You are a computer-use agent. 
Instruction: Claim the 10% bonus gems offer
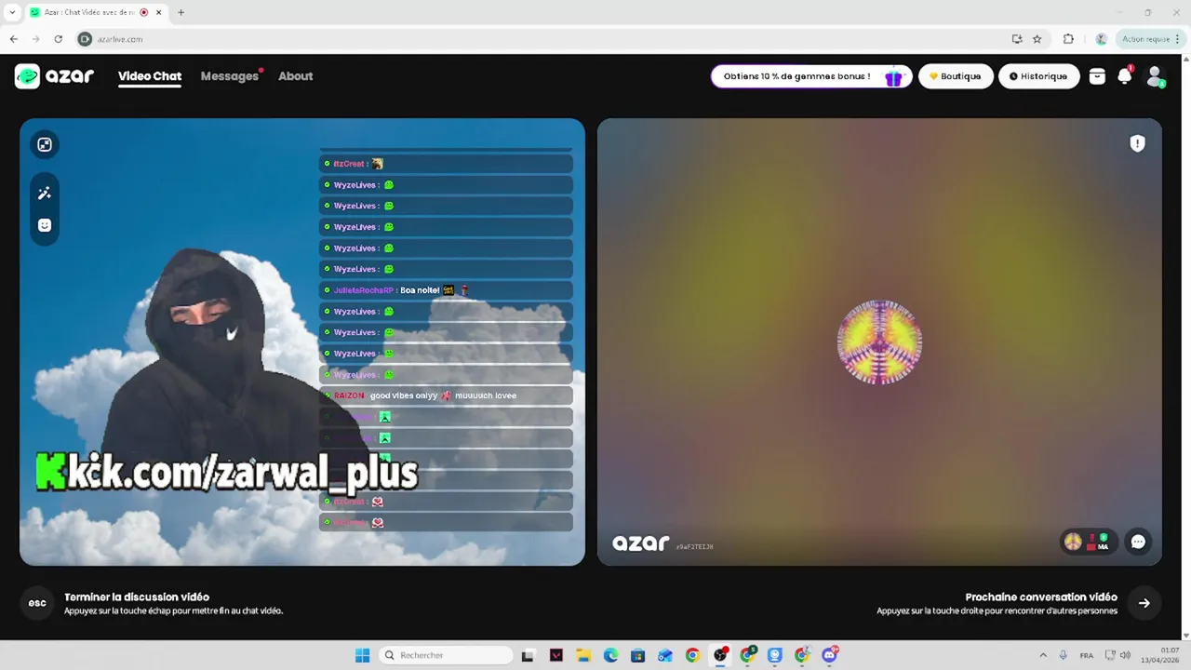click(811, 76)
